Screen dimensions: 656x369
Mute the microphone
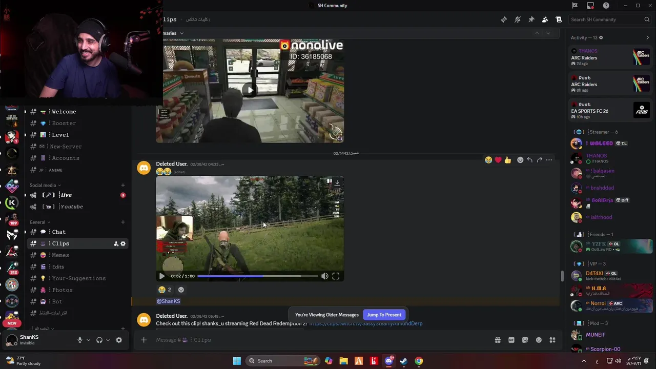pos(79,340)
